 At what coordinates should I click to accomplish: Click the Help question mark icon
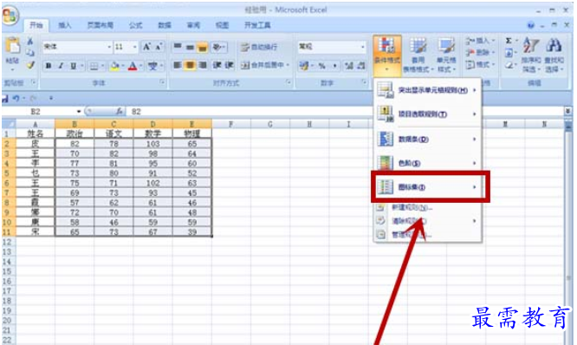coord(530,25)
